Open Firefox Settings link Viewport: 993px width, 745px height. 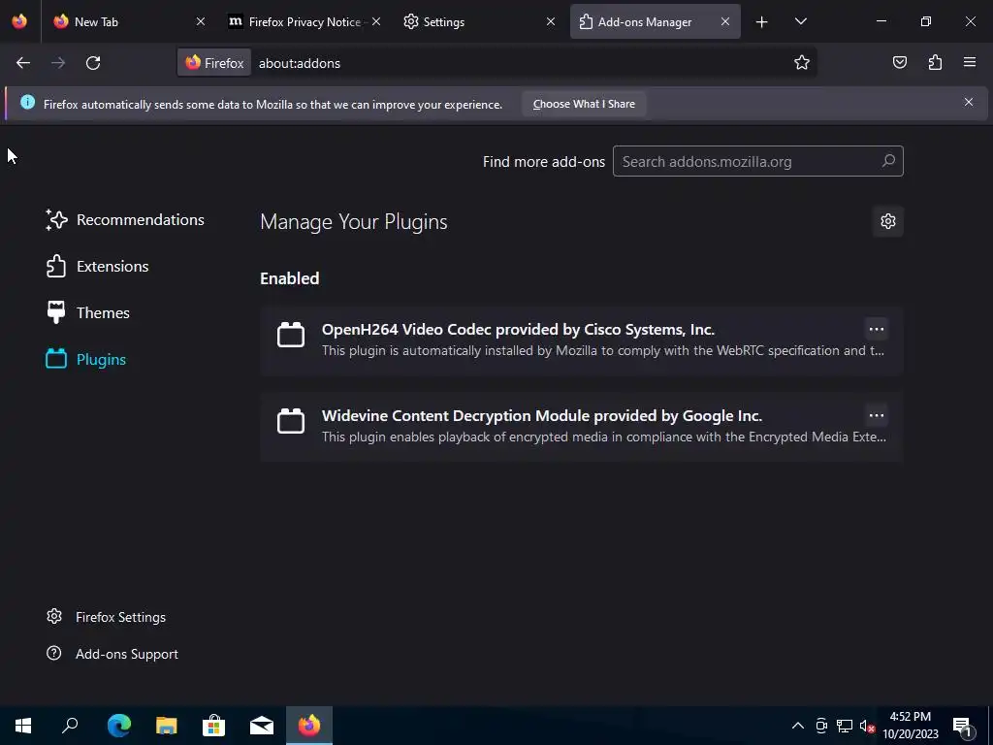106,617
